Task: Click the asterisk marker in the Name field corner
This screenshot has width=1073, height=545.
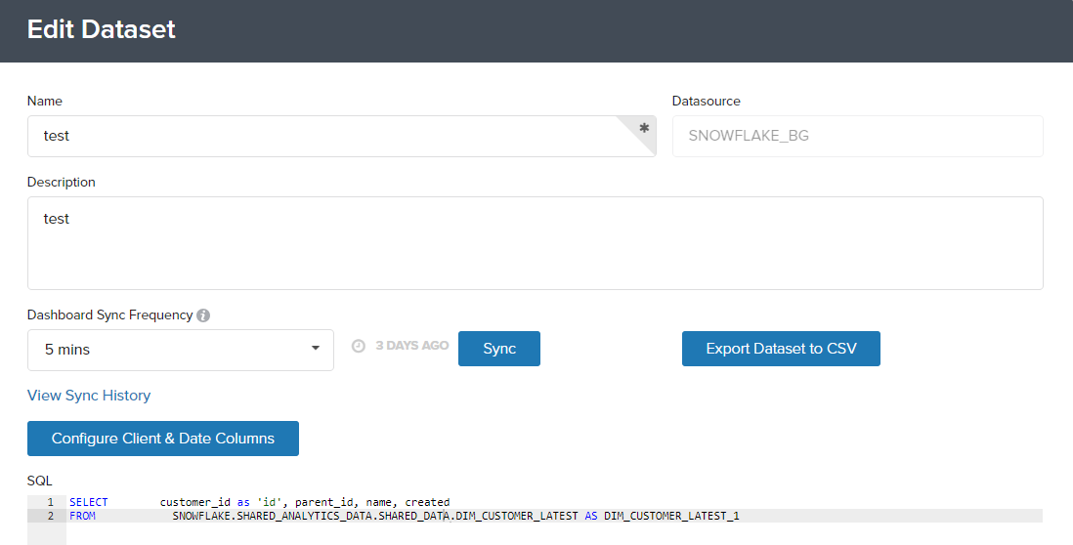Action: pyautogui.click(x=644, y=128)
